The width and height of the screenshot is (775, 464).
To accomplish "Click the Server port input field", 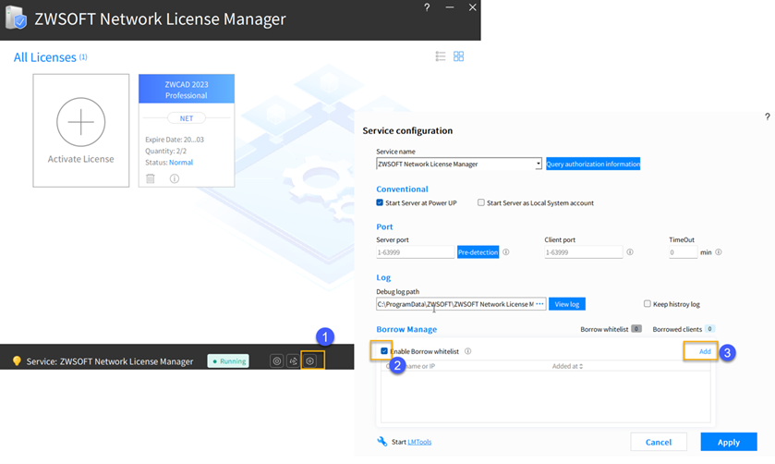I will (415, 251).
